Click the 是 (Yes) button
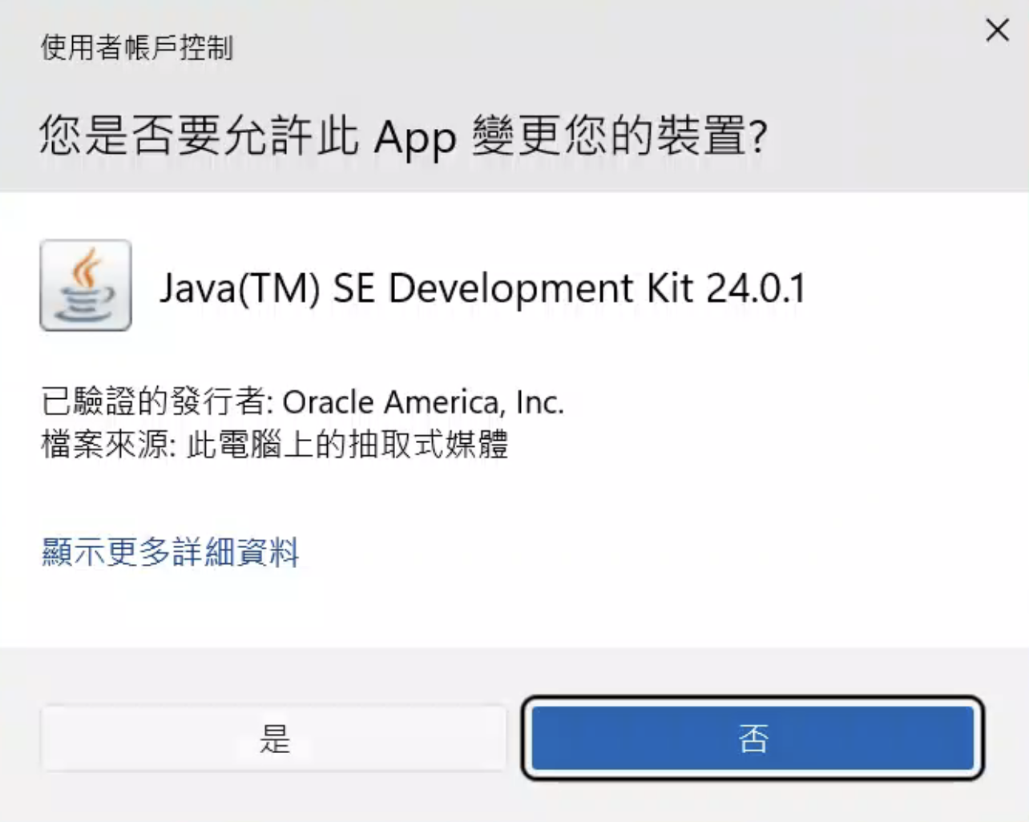This screenshot has width=1029, height=822. point(274,738)
